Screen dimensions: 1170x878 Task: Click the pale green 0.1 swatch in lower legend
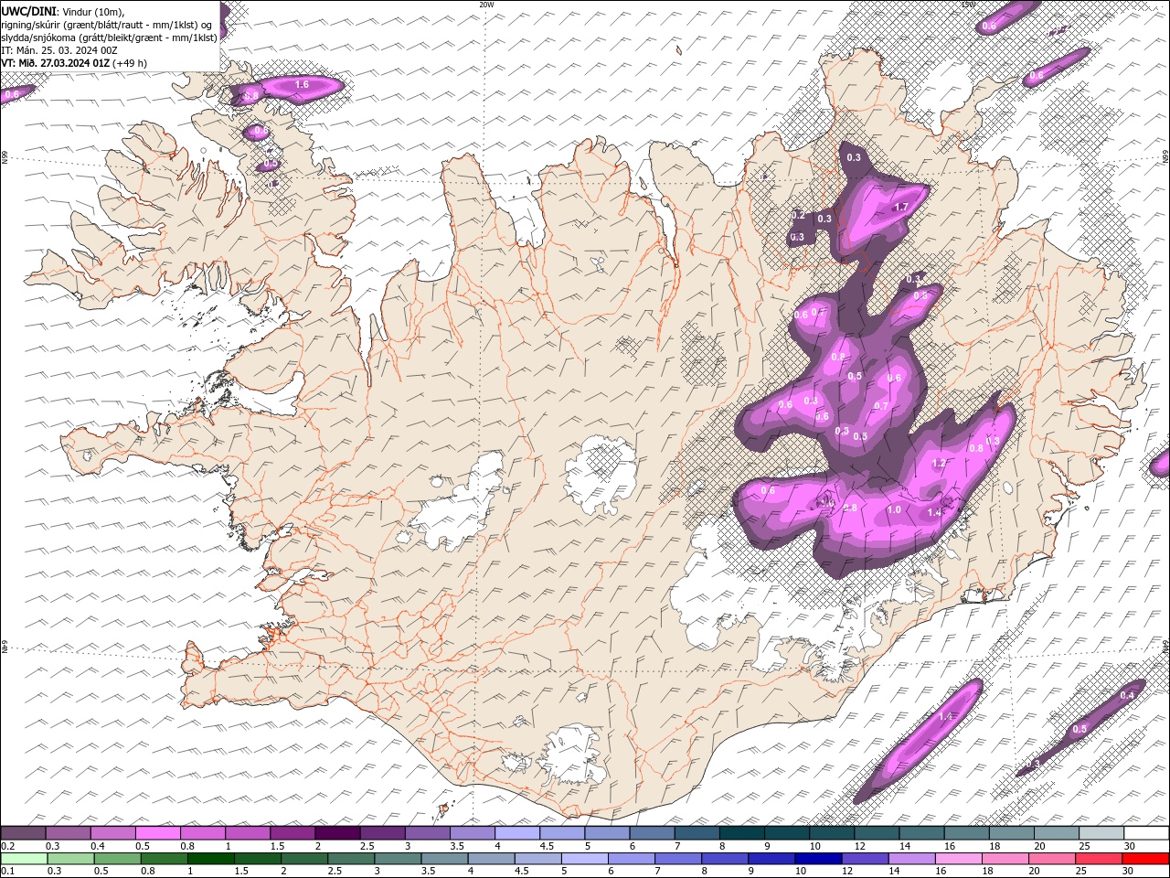(25, 859)
